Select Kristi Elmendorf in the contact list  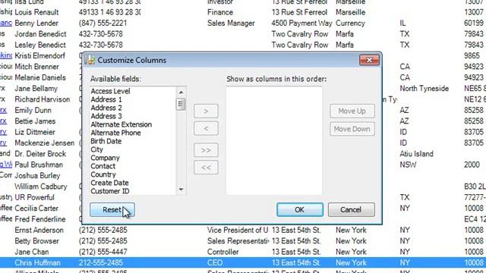click(x=40, y=55)
